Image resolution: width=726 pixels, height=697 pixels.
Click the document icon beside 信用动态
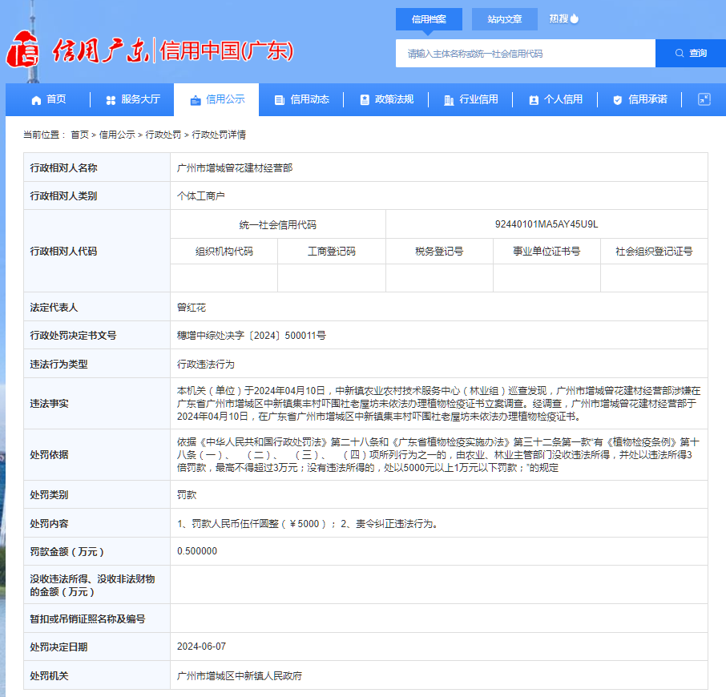279,99
